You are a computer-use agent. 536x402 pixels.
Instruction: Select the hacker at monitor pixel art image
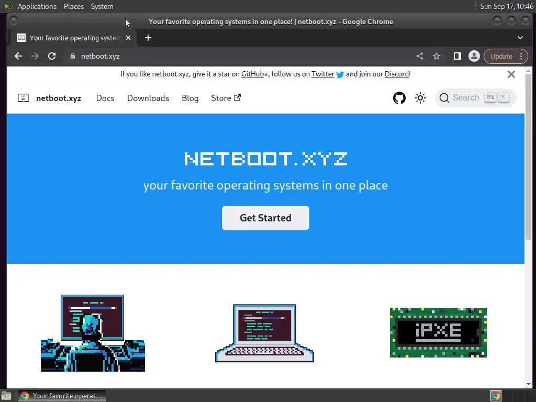(93, 333)
